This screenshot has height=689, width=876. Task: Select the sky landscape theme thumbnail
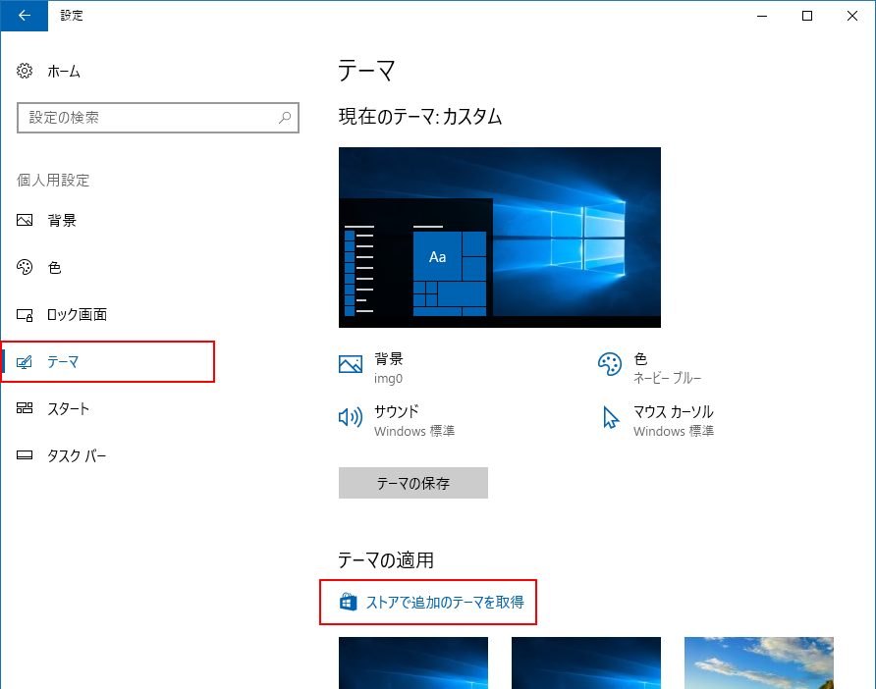click(x=759, y=662)
